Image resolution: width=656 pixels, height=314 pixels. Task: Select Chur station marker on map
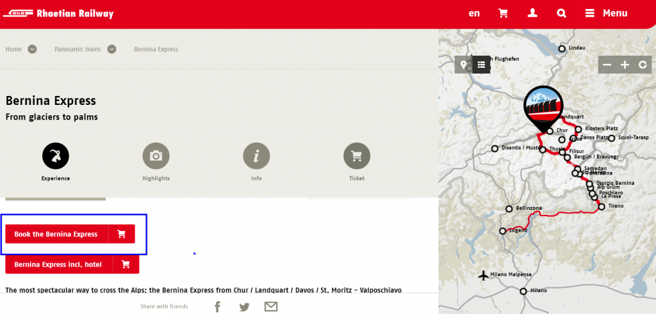[x=550, y=131]
